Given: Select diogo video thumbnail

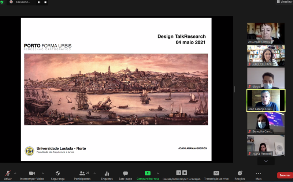Looking at the screenshot, I should [266, 78].
